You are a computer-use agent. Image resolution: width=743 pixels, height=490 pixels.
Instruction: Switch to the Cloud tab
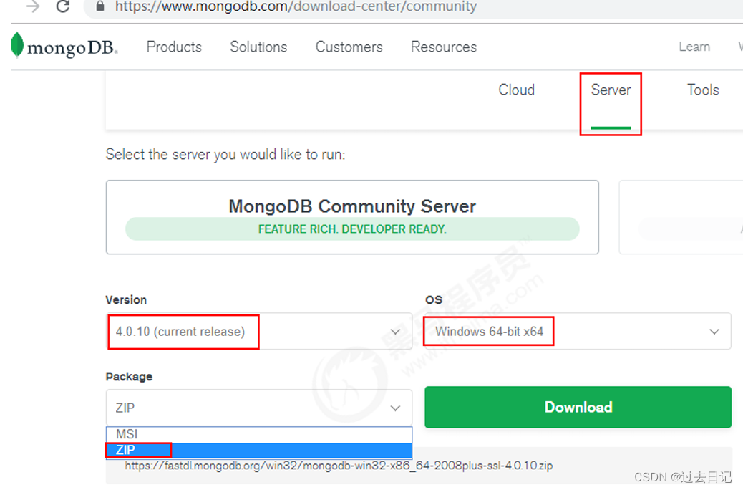tap(516, 90)
